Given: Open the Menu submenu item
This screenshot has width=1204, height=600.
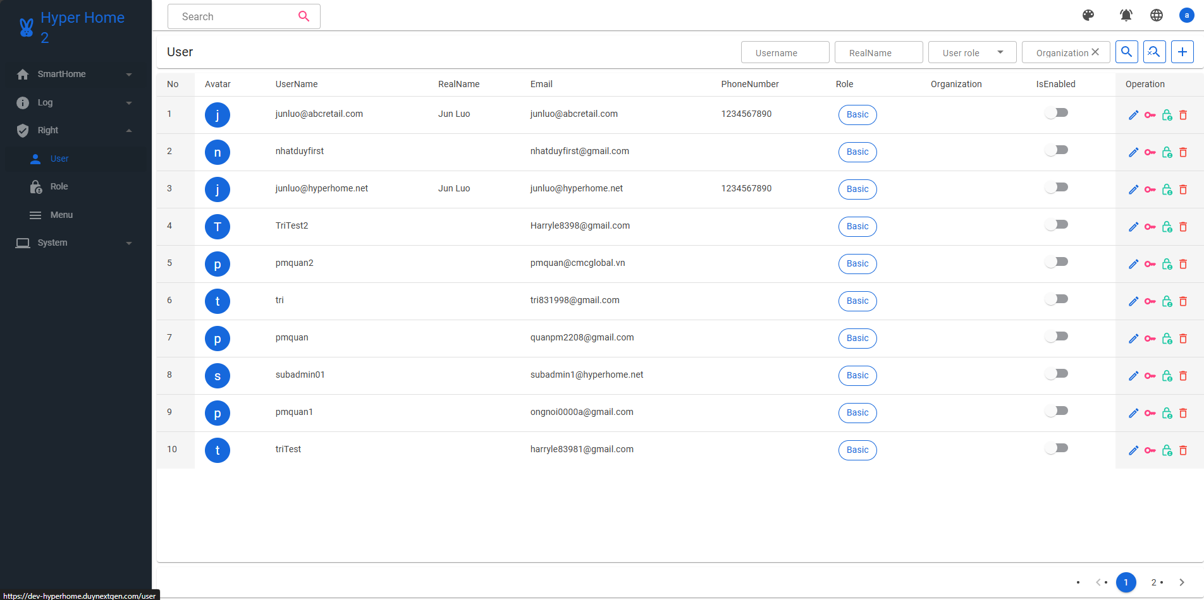Looking at the screenshot, I should click(x=76, y=215).
